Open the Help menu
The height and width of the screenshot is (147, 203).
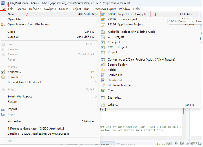pyautogui.click(x=137, y=9)
